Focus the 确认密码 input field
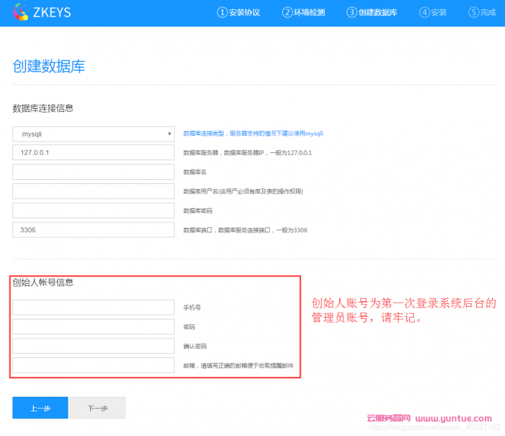505x436 pixels. (x=94, y=346)
